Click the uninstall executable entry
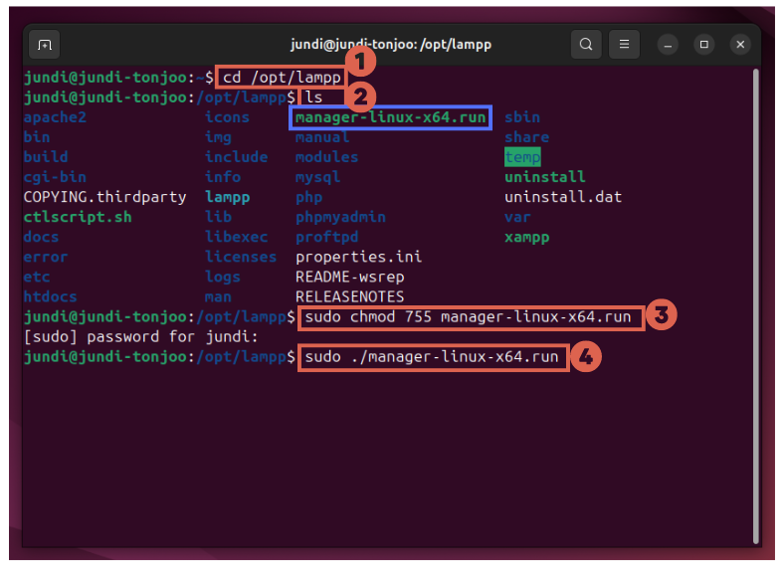This screenshot has width=784, height=568. click(545, 177)
